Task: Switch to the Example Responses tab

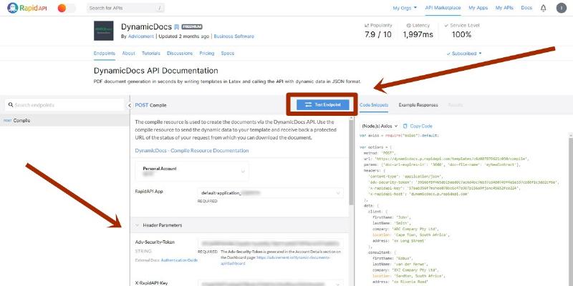Action: click(x=418, y=105)
